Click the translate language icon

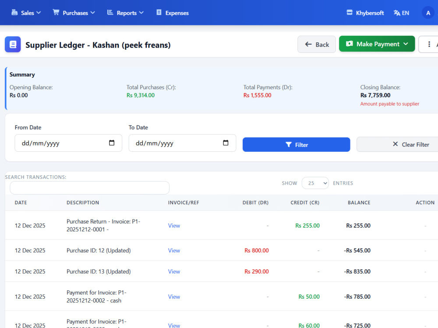(397, 13)
